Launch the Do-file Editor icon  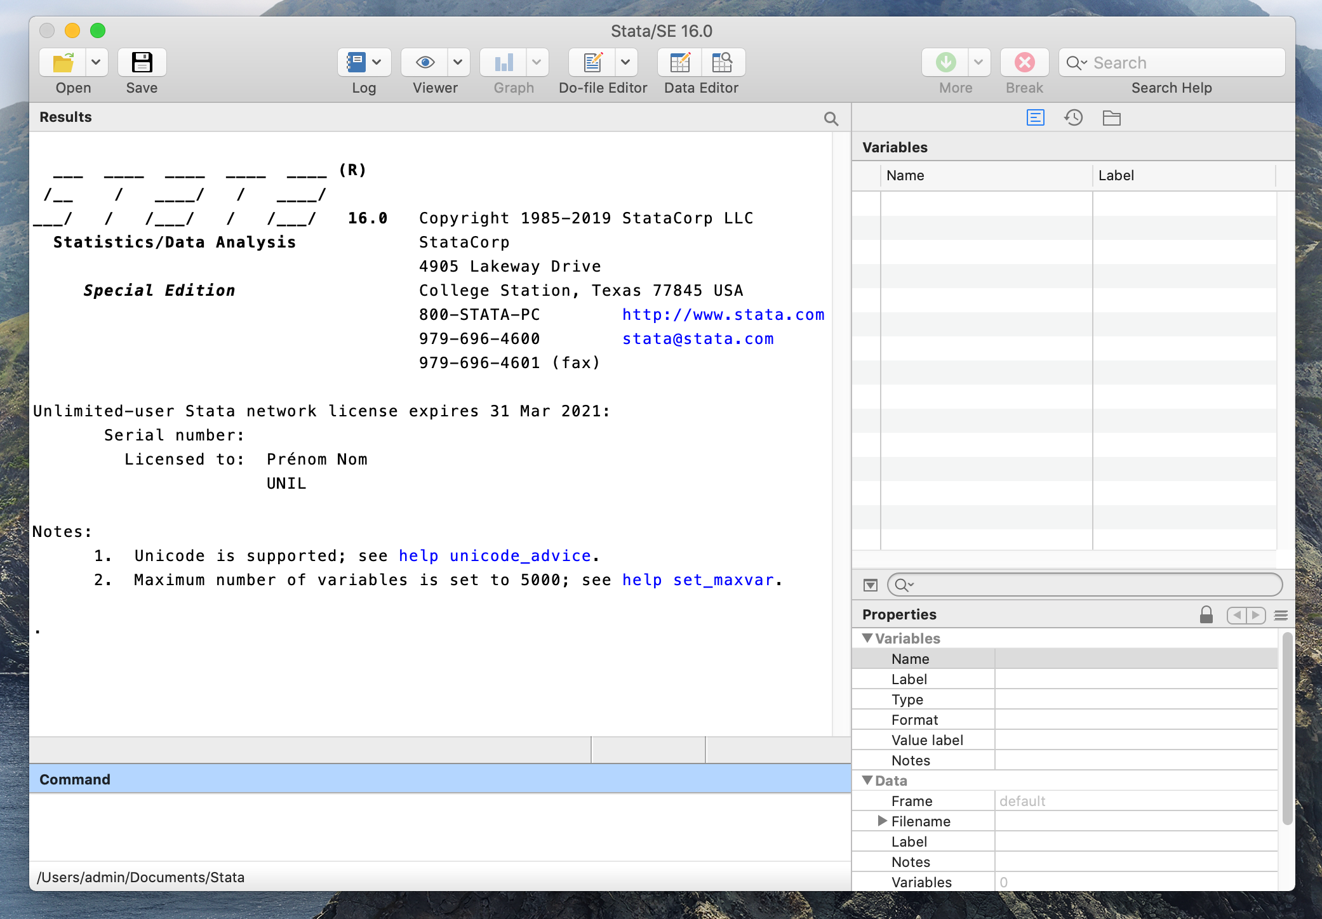593,62
